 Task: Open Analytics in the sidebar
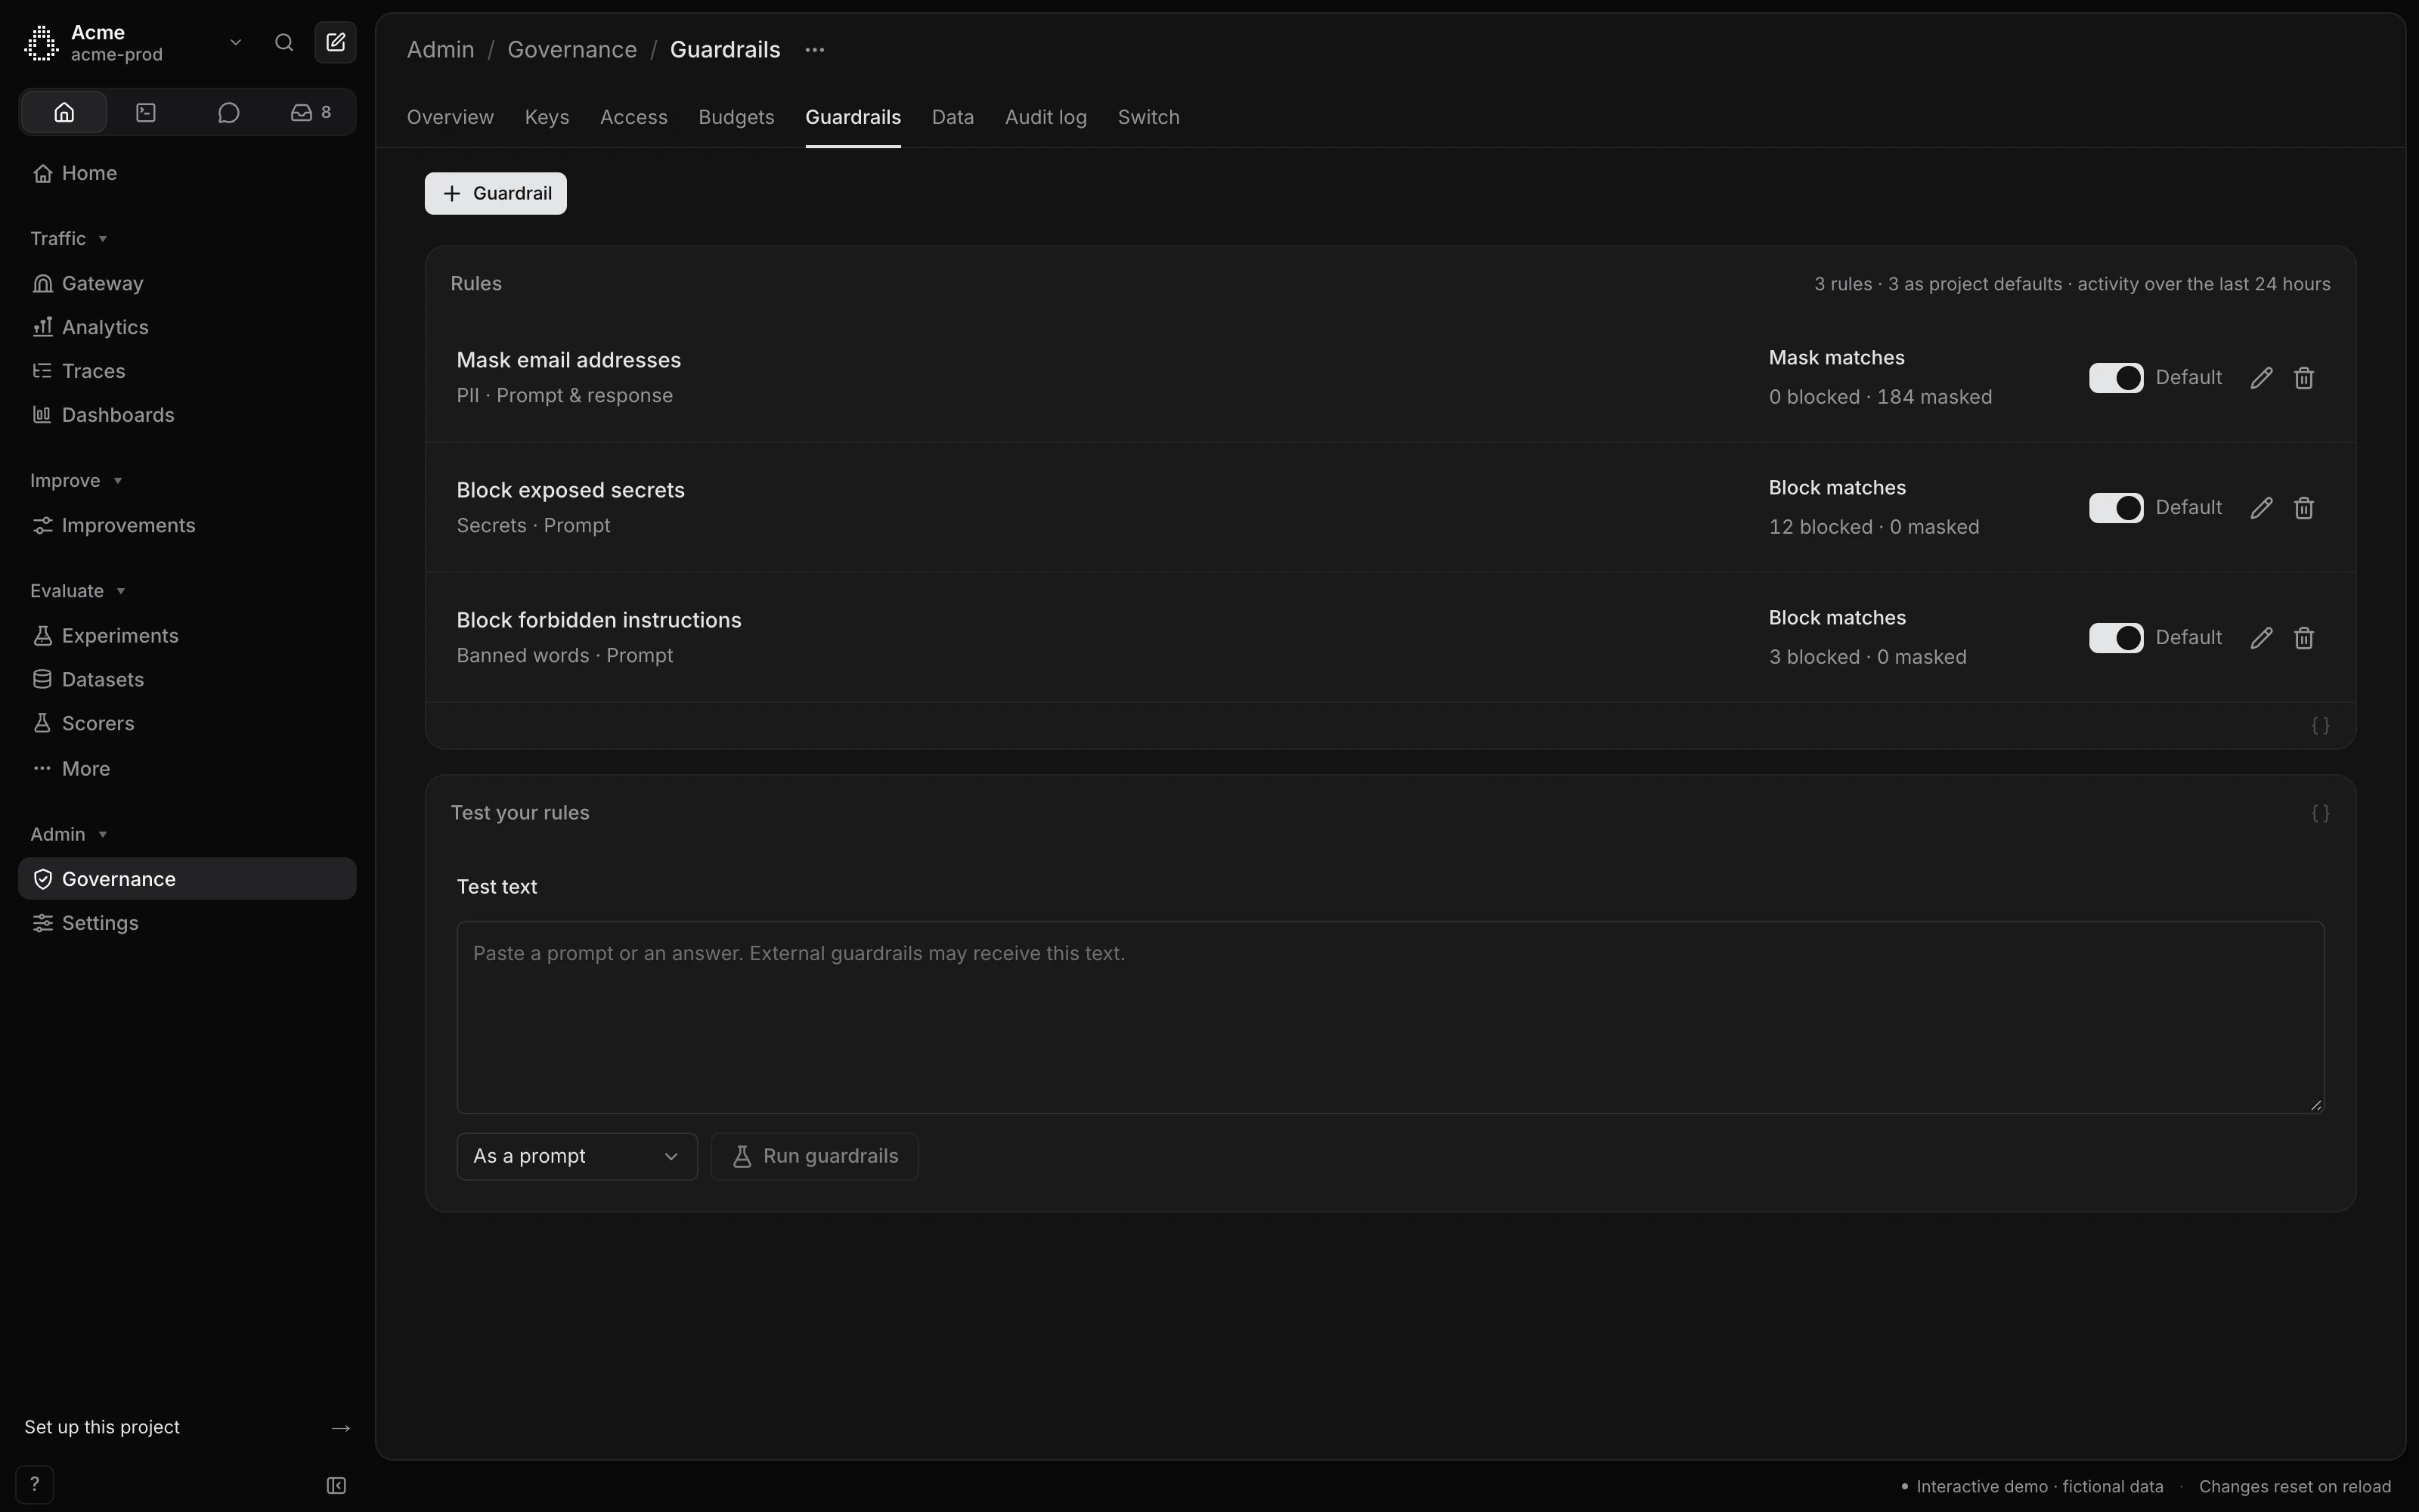tap(187, 327)
